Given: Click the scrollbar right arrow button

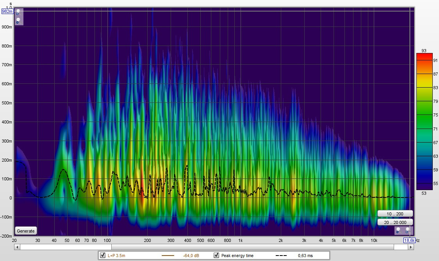Looking at the screenshot, I should pos(410,247).
